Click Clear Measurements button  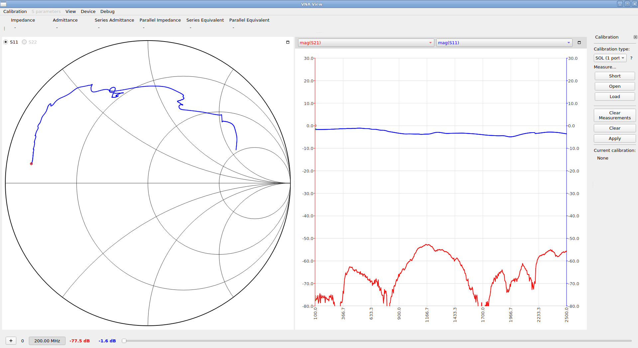point(615,115)
